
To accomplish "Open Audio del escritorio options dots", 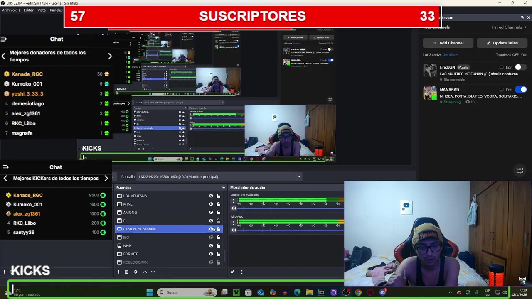I will (234, 201).
